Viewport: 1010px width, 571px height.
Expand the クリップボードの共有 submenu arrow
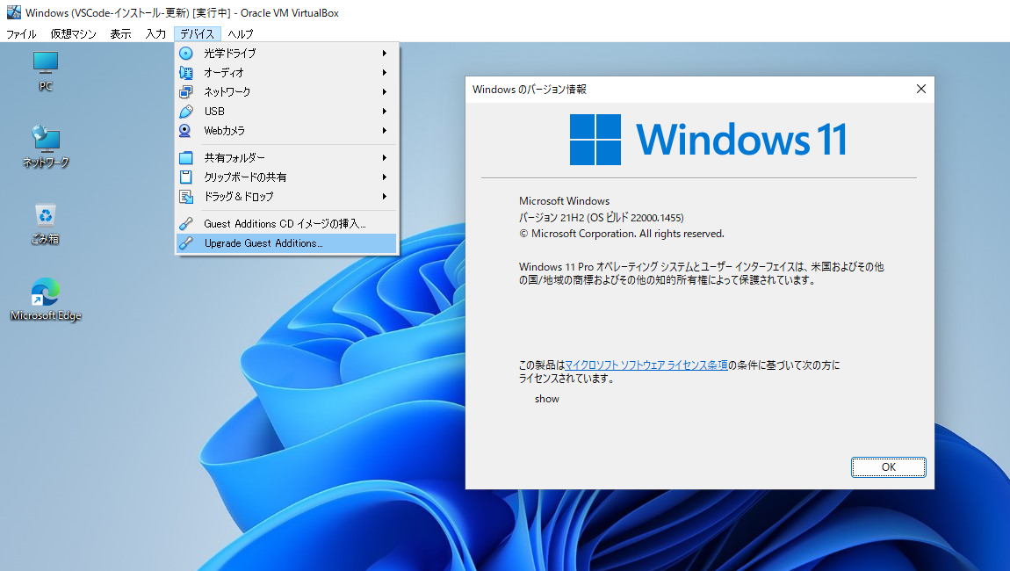coord(385,177)
